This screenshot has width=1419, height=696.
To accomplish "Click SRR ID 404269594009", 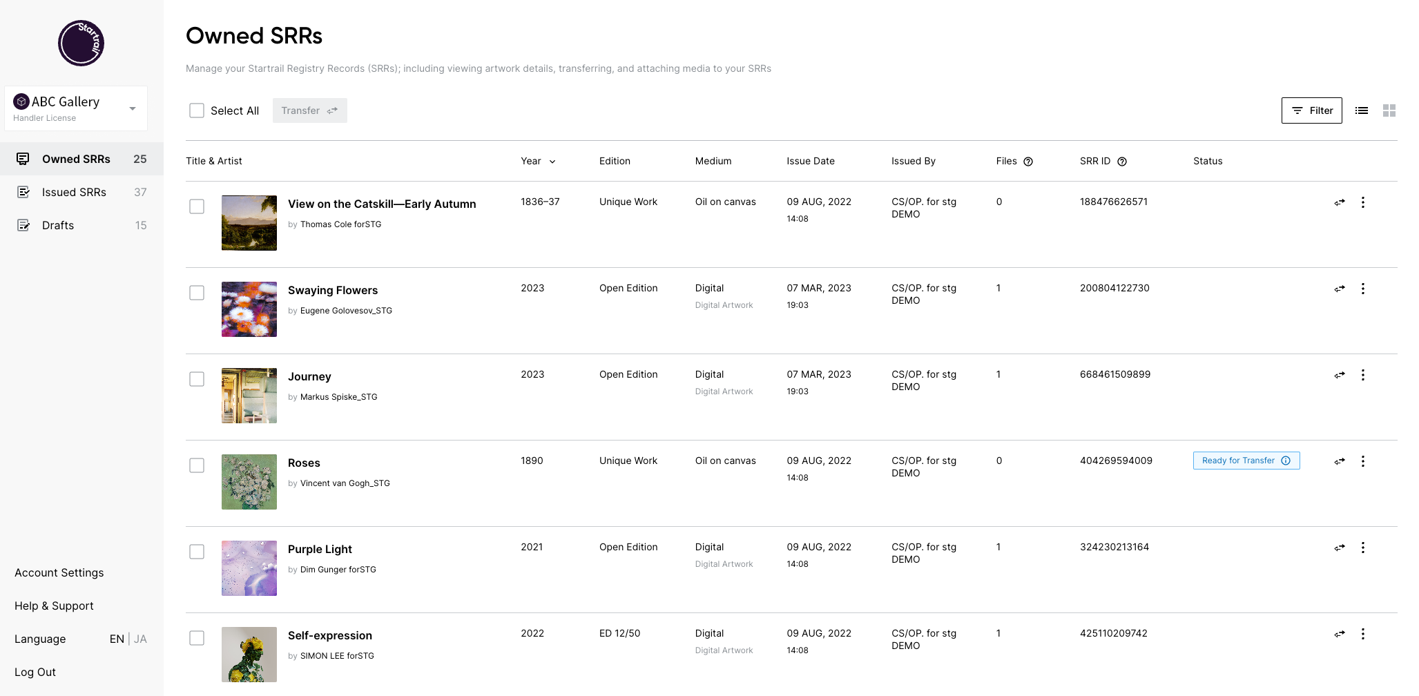I will (1116, 461).
